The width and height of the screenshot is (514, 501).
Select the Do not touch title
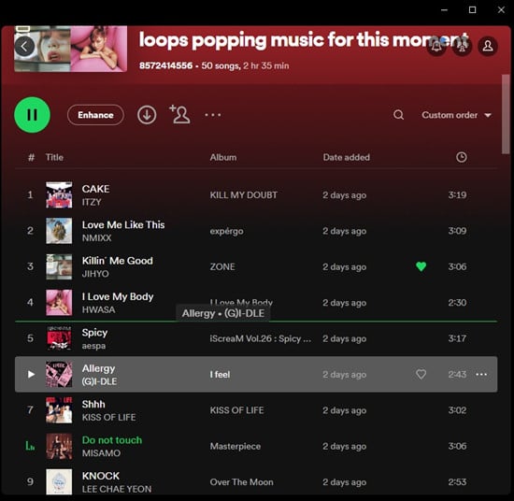pyautogui.click(x=112, y=440)
